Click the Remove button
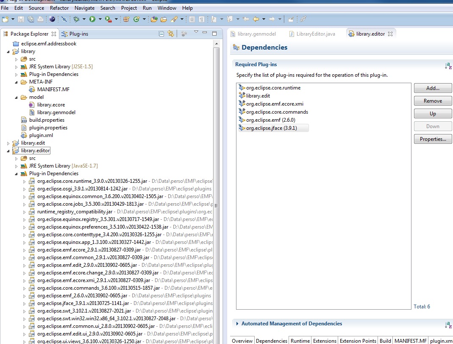This screenshot has height=344, width=453. point(433,101)
